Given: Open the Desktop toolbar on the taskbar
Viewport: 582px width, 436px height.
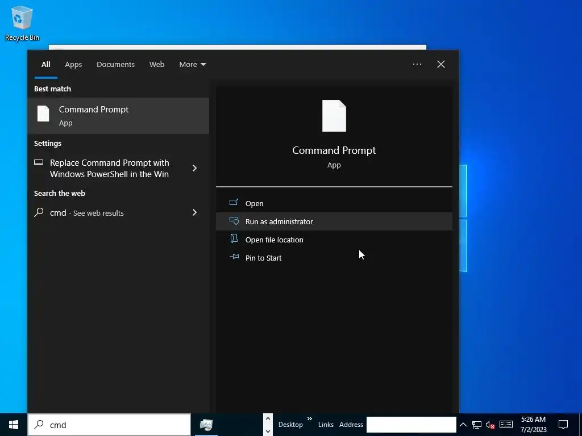Looking at the screenshot, I should click(290, 425).
